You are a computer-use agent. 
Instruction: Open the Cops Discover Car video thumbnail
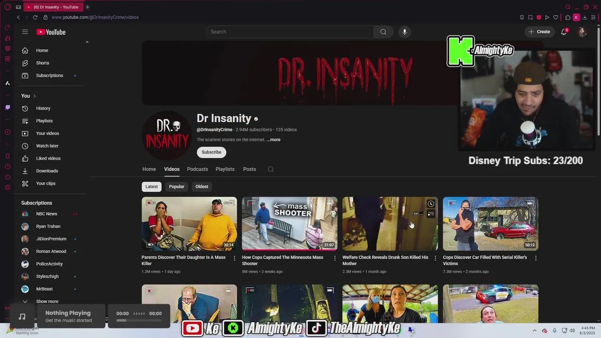490,223
